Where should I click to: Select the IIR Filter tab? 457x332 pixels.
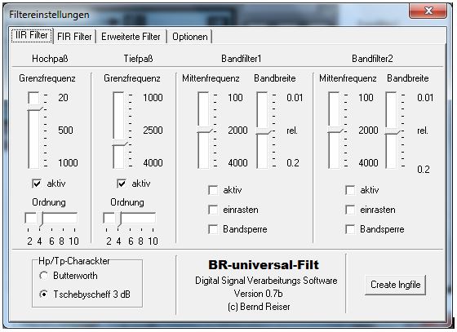point(32,36)
